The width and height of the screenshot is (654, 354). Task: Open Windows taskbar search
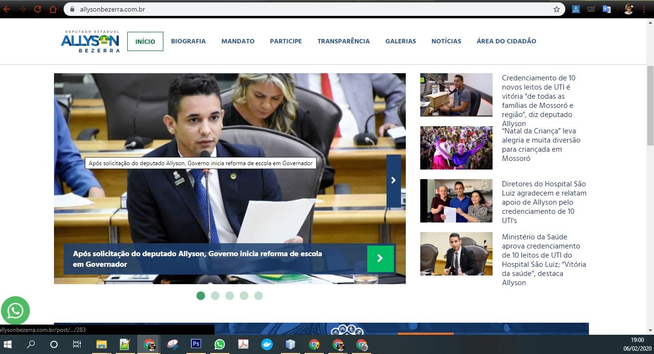pyautogui.click(x=31, y=344)
